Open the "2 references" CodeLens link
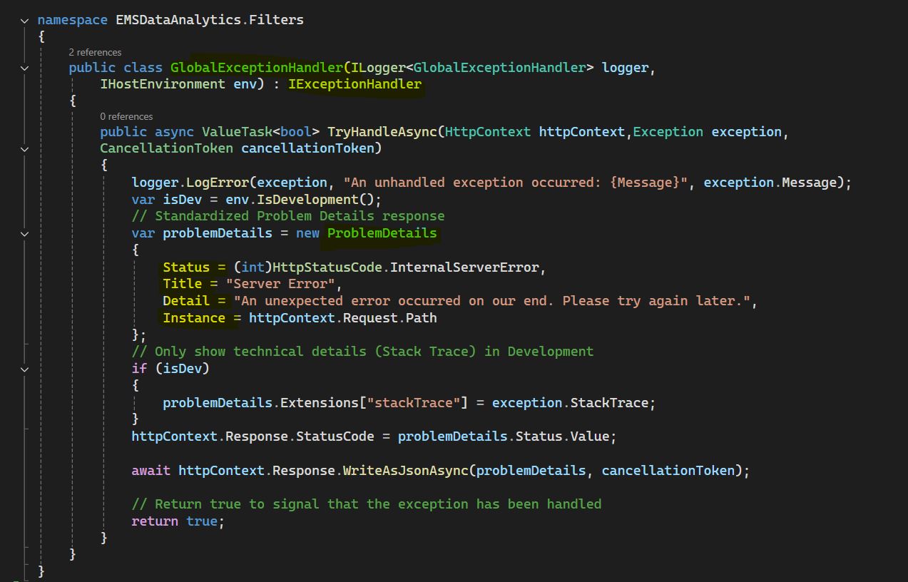Viewport: 908px width, 582px height. click(95, 52)
